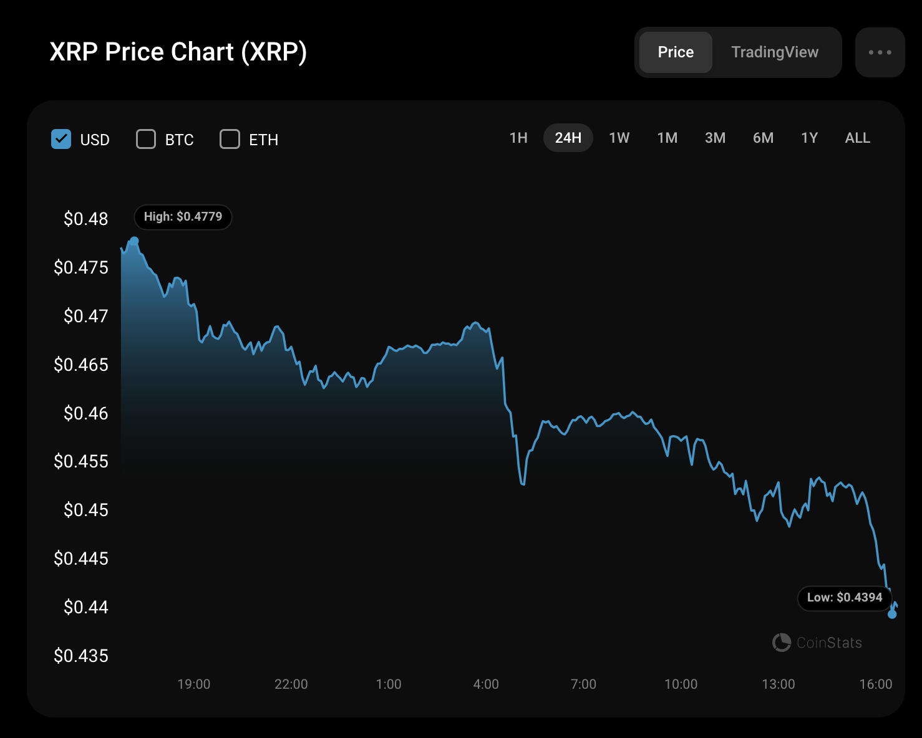Click the High: $0.4779 label

click(183, 217)
